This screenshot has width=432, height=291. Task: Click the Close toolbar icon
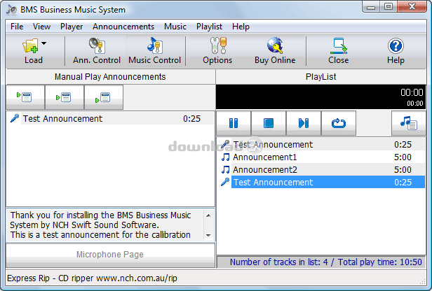[339, 45]
